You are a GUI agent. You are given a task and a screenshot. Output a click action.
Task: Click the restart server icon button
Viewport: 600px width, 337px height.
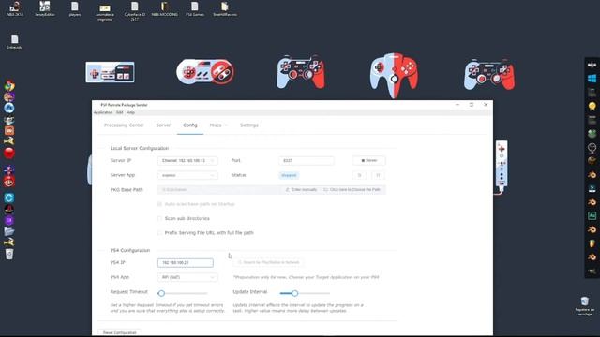[359, 175]
